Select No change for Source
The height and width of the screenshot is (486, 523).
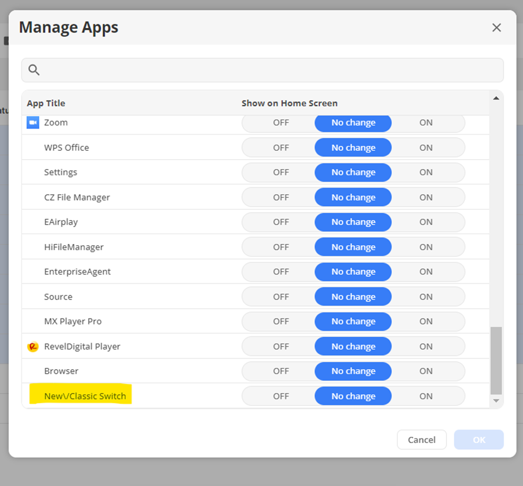(x=353, y=296)
